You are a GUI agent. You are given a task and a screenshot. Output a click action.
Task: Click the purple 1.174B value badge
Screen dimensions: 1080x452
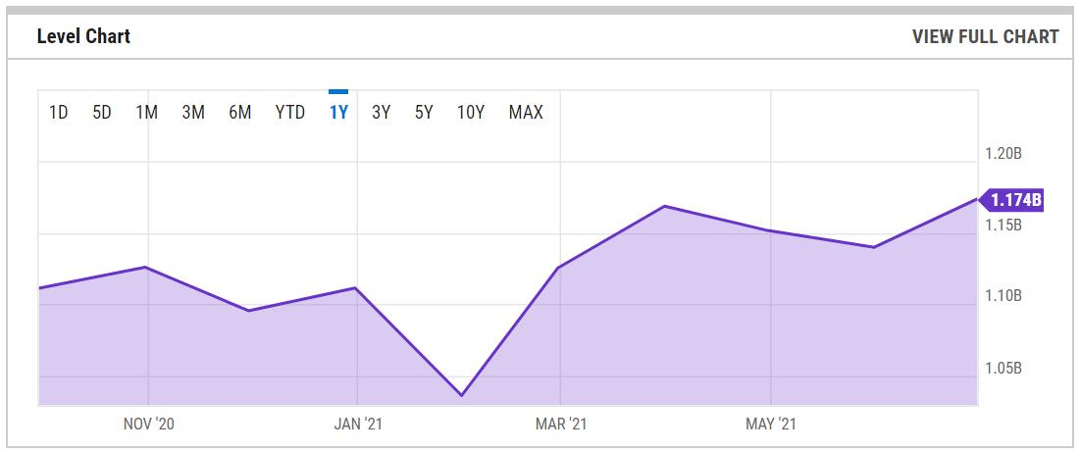click(1012, 200)
